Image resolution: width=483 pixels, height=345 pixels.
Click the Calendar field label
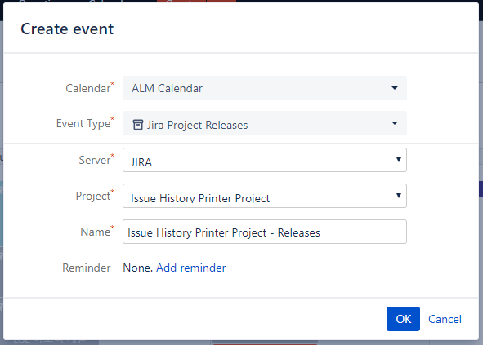(x=89, y=88)
